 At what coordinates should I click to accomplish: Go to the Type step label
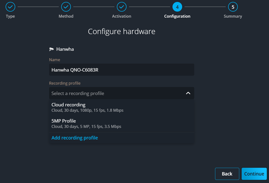coord(10,16)
